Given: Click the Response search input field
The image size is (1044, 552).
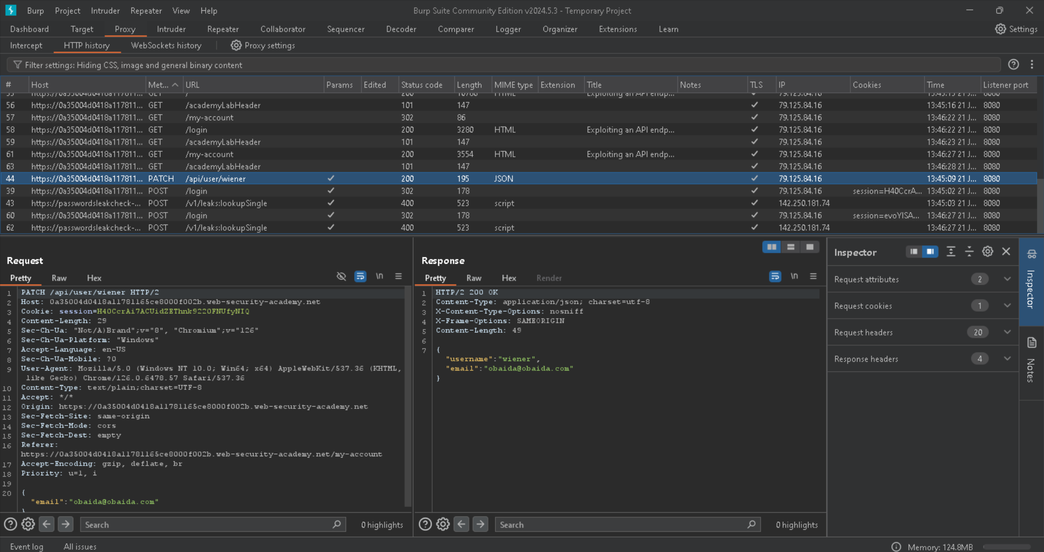Looking at the screenshot, I should pyautogui.click(x=620, y=525).
